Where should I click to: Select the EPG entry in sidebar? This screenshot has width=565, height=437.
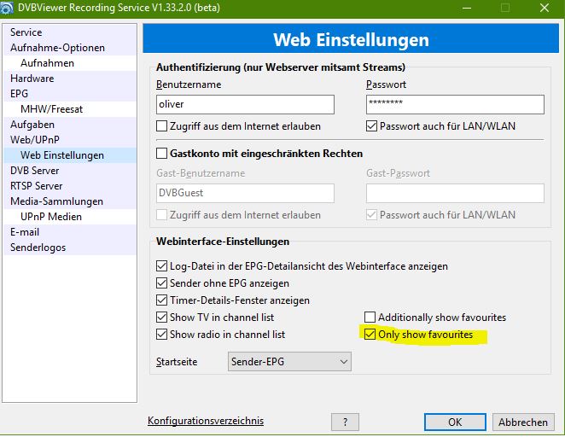(x=70, y=94)
